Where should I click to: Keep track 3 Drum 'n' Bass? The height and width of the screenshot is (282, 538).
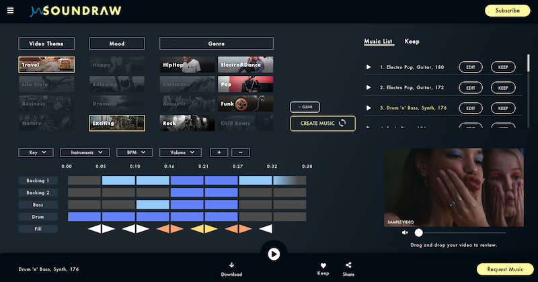(x=503, y=108)
